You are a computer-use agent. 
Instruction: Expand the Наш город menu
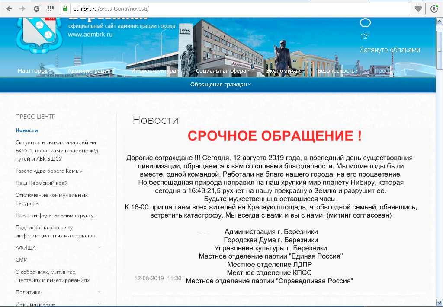(35, 70)
